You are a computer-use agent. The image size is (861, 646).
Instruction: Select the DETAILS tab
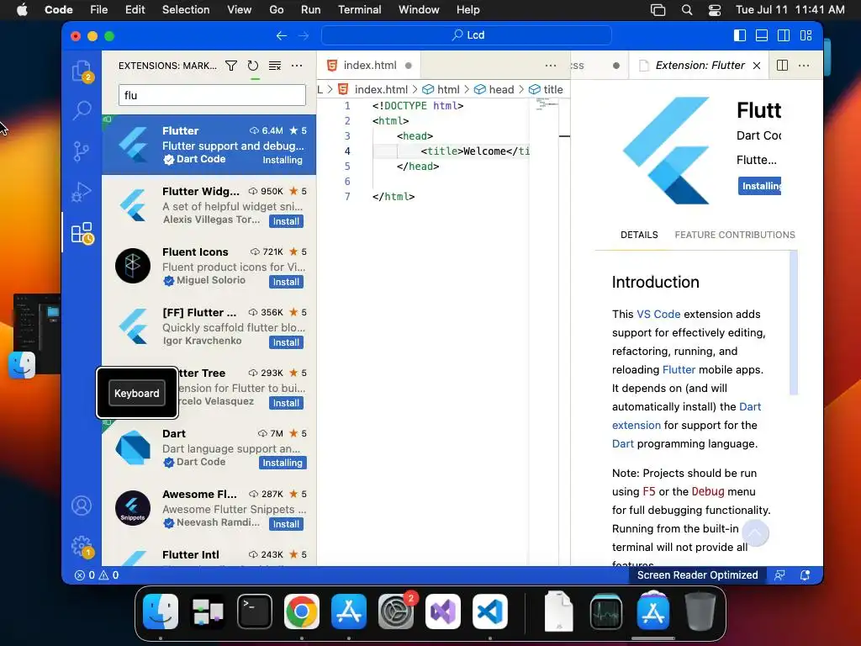(639, 235)
